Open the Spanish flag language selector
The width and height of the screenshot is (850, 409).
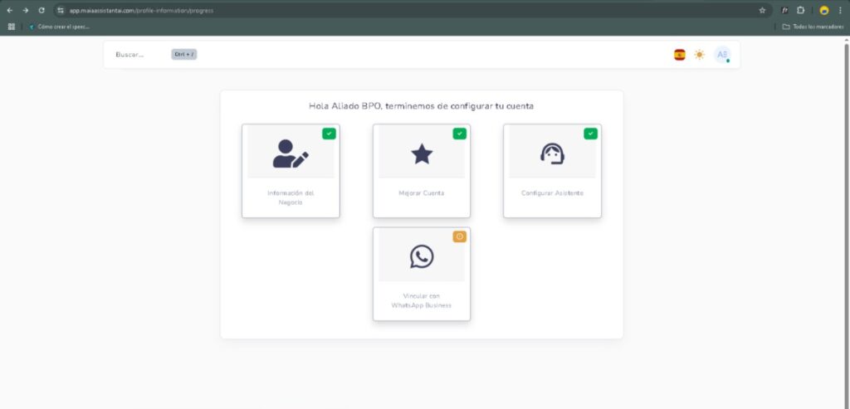point(680,55)
